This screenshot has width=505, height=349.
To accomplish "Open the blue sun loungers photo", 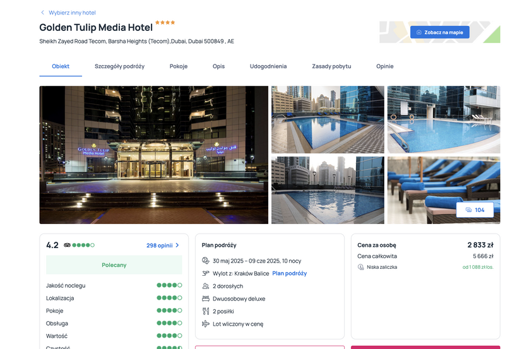I will pyautogui.click(x=444, y=190).
